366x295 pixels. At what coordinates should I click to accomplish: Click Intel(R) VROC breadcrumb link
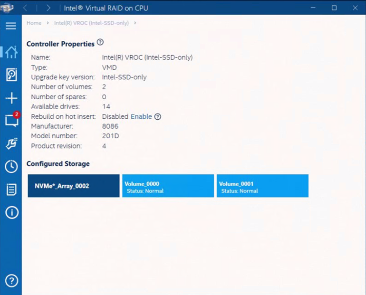pos(91,23)
